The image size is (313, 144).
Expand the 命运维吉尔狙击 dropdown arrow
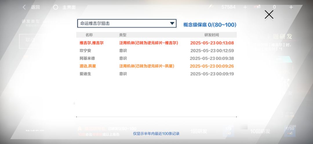click(x=172, y=23)
